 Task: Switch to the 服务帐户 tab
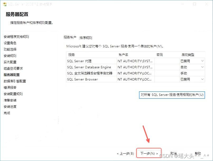pyautogui.click(x=70, y=37)
